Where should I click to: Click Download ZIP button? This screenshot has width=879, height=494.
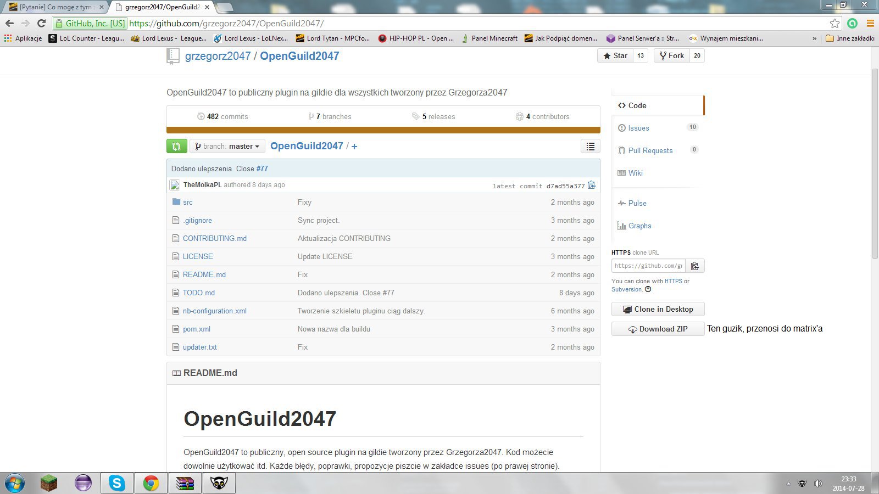(658, 329)
